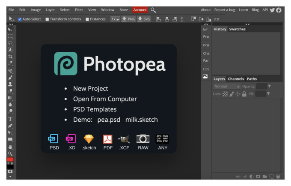Open the image panel icon in side strip
This screenshot has height=186, width=291.
(205, 76)
